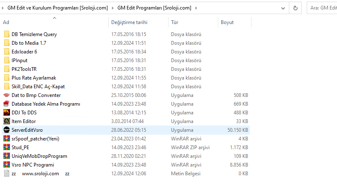Focus the Ara: GM Edit search field
337x191 pixels.
click(x=322, y=8)
